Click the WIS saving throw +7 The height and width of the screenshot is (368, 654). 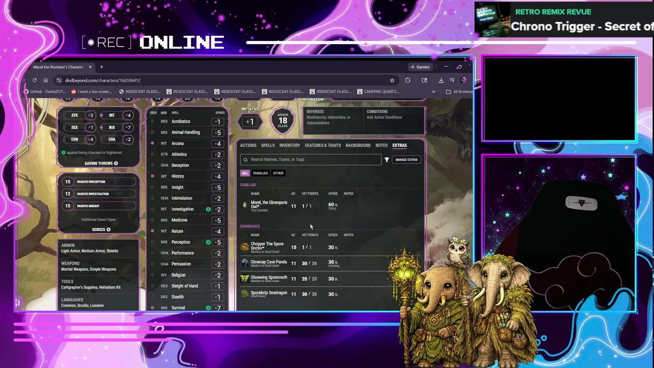[x=128, y=127]
